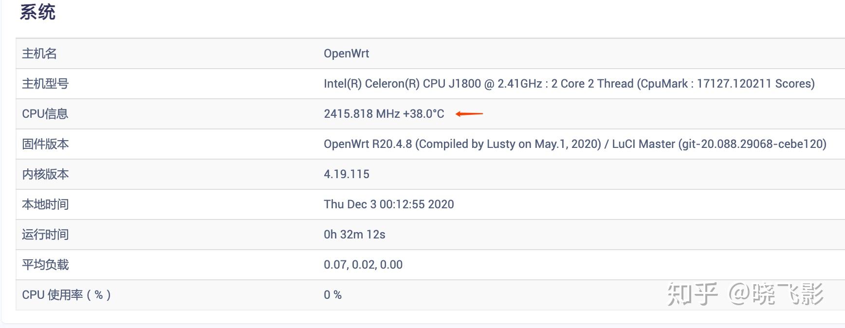Viewport: 845px width, 328px height.
Task: Click the 主机名 row label
Action: 39,54
